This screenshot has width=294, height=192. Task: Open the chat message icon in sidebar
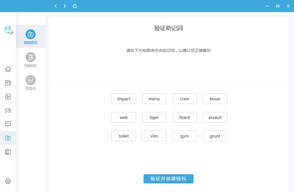coord(8,124)
